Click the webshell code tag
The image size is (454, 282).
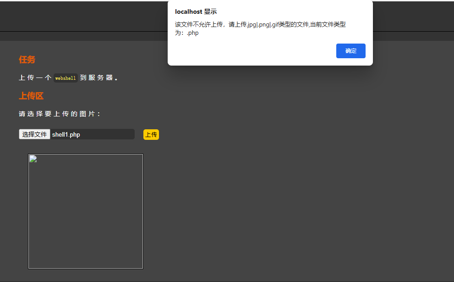tap(66, 78)
